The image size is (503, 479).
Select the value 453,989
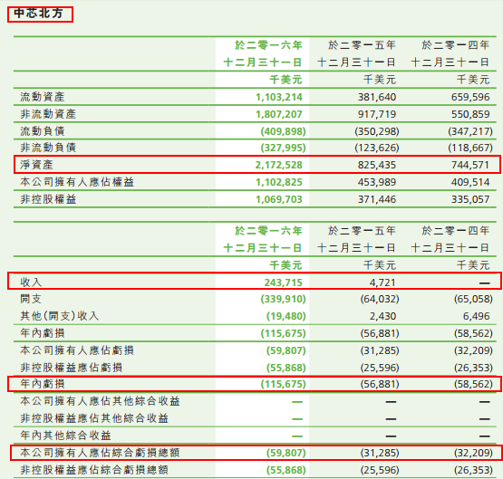[377, 182]
